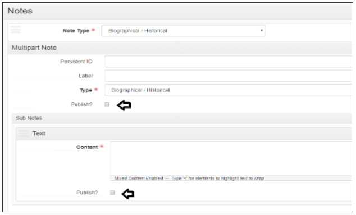This screenshot has height=215, width=356.
Task: Check the Text subnote Publish checkbox
Action: (x=112, y=193)
